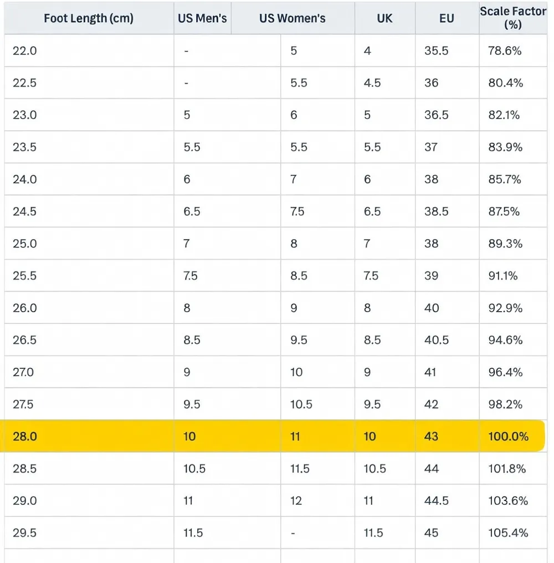554x563 pixels.
Task: Click the Foot Length (cm) column header
Action: coord(89,18)
